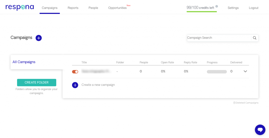Click the magnifier search icon

click(255, 38)
